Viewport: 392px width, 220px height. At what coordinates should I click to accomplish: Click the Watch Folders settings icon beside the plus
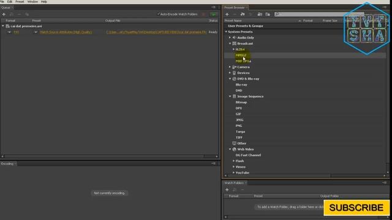point(235,189)
